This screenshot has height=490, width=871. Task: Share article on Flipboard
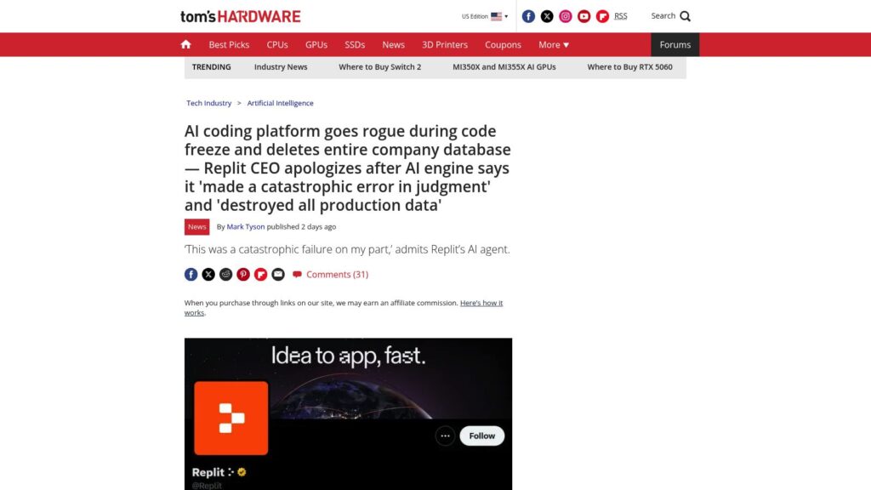260,274
